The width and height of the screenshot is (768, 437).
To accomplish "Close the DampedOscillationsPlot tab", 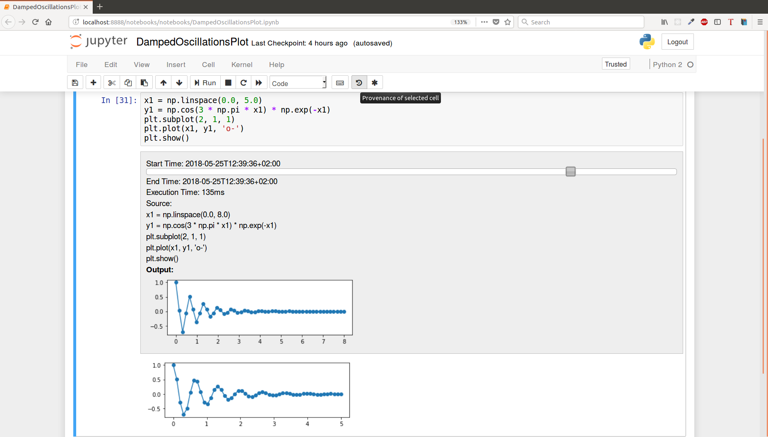I will (86, 7).
